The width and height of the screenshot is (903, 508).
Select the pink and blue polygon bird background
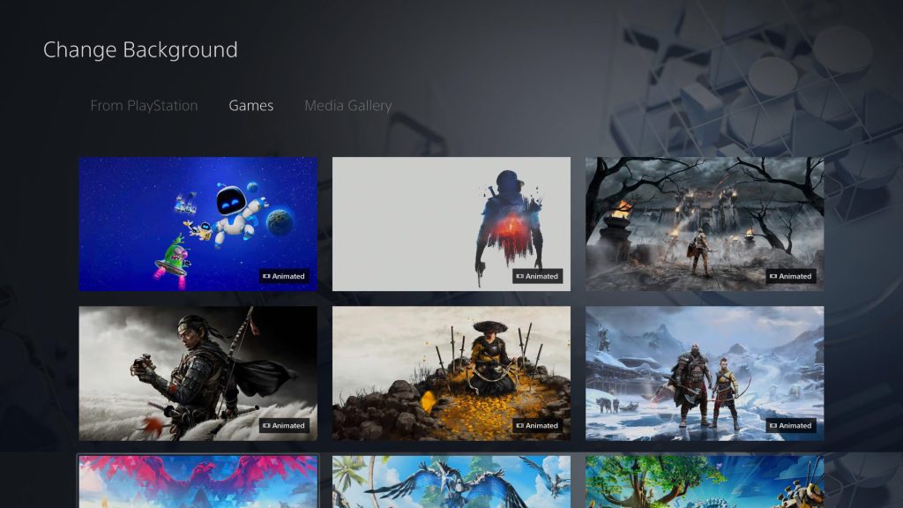tap(198, 482)
